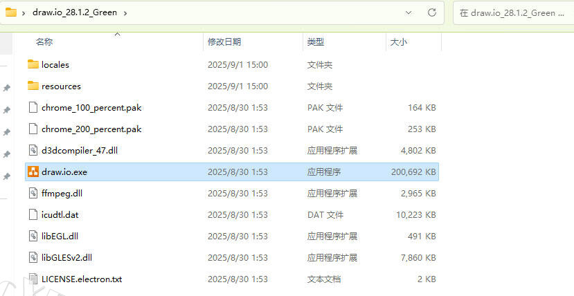Click the 应用程序扩展 type of libGLESv2.dll
Viewport: 574px width, 296px height.
(332, 258)
